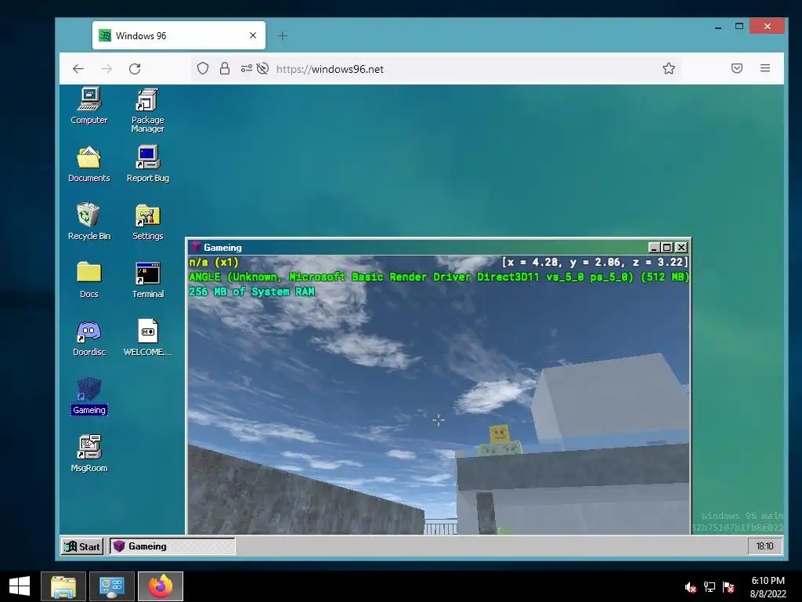Select the Gameing taskbar button

172,546
